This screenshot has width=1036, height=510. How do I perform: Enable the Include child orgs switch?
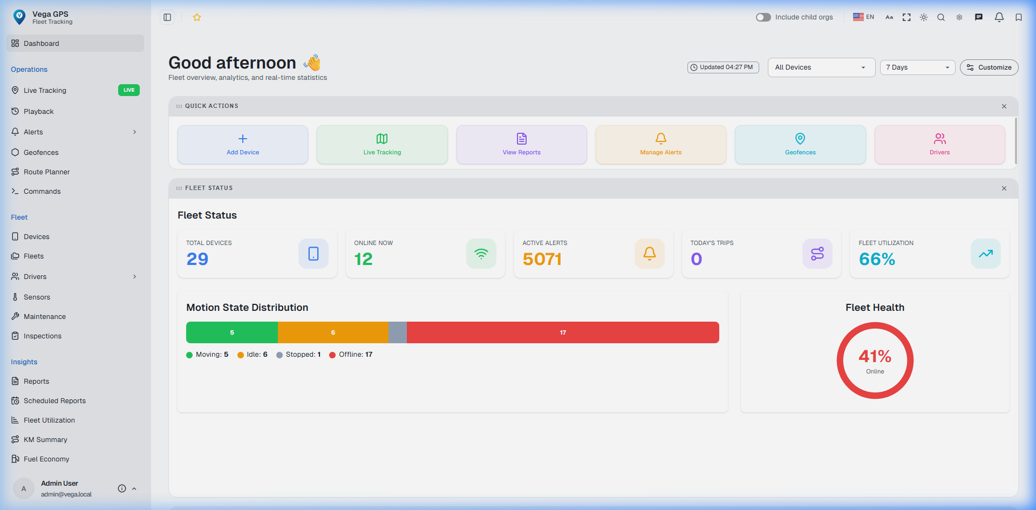tap(763, 17)
